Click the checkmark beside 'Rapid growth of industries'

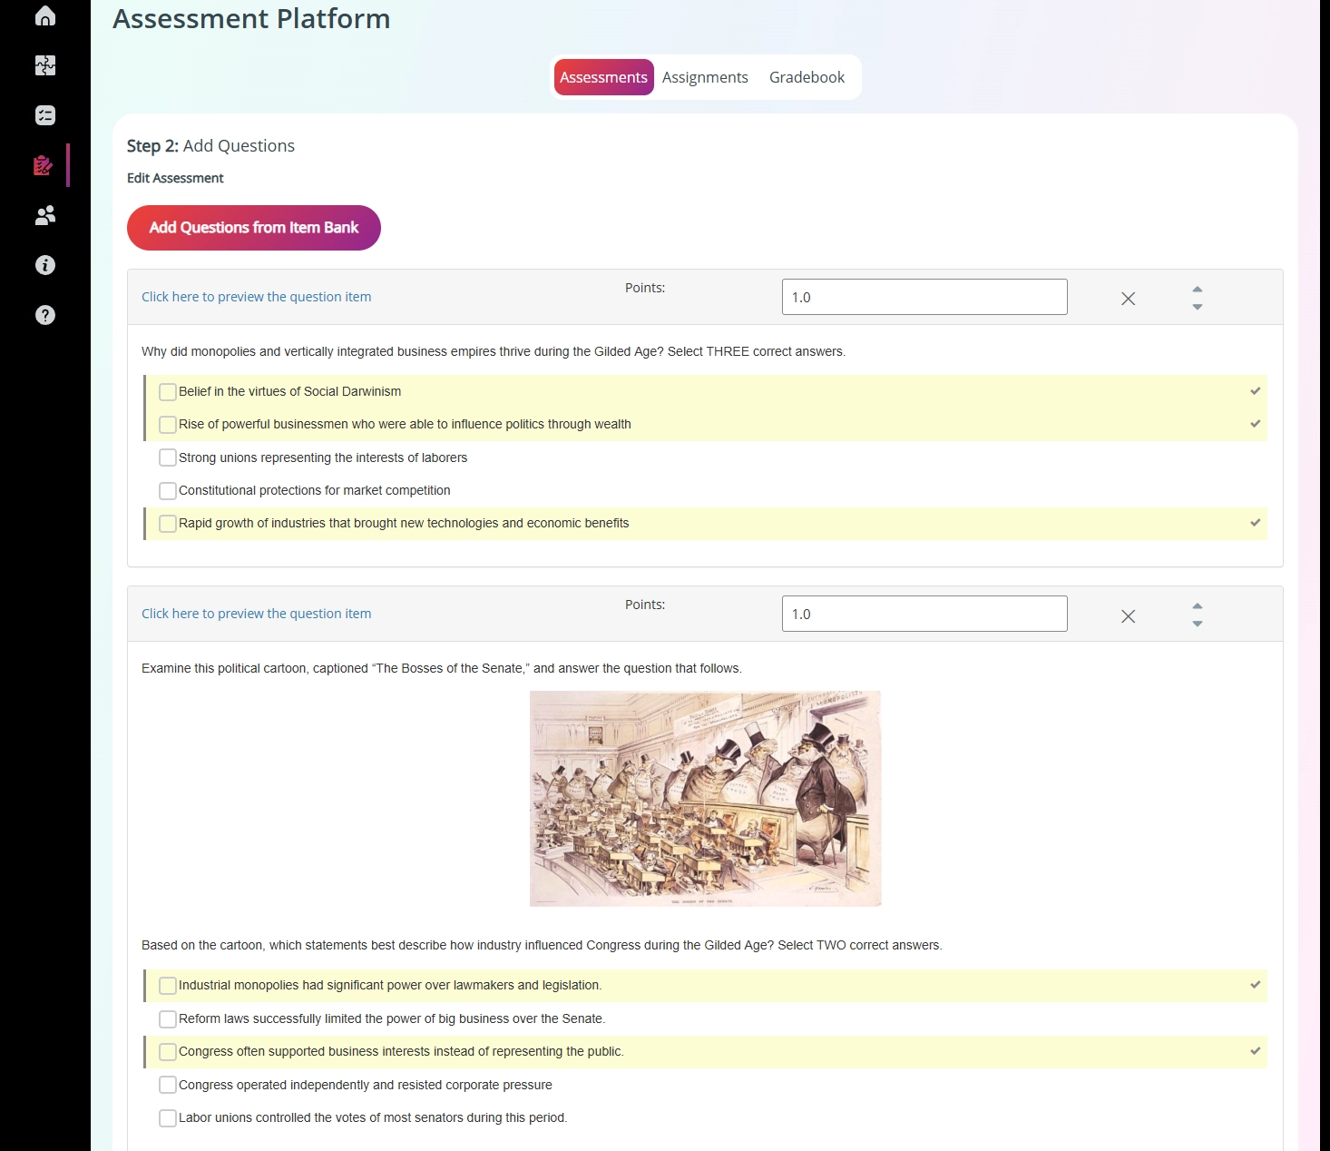[1256, 523]
